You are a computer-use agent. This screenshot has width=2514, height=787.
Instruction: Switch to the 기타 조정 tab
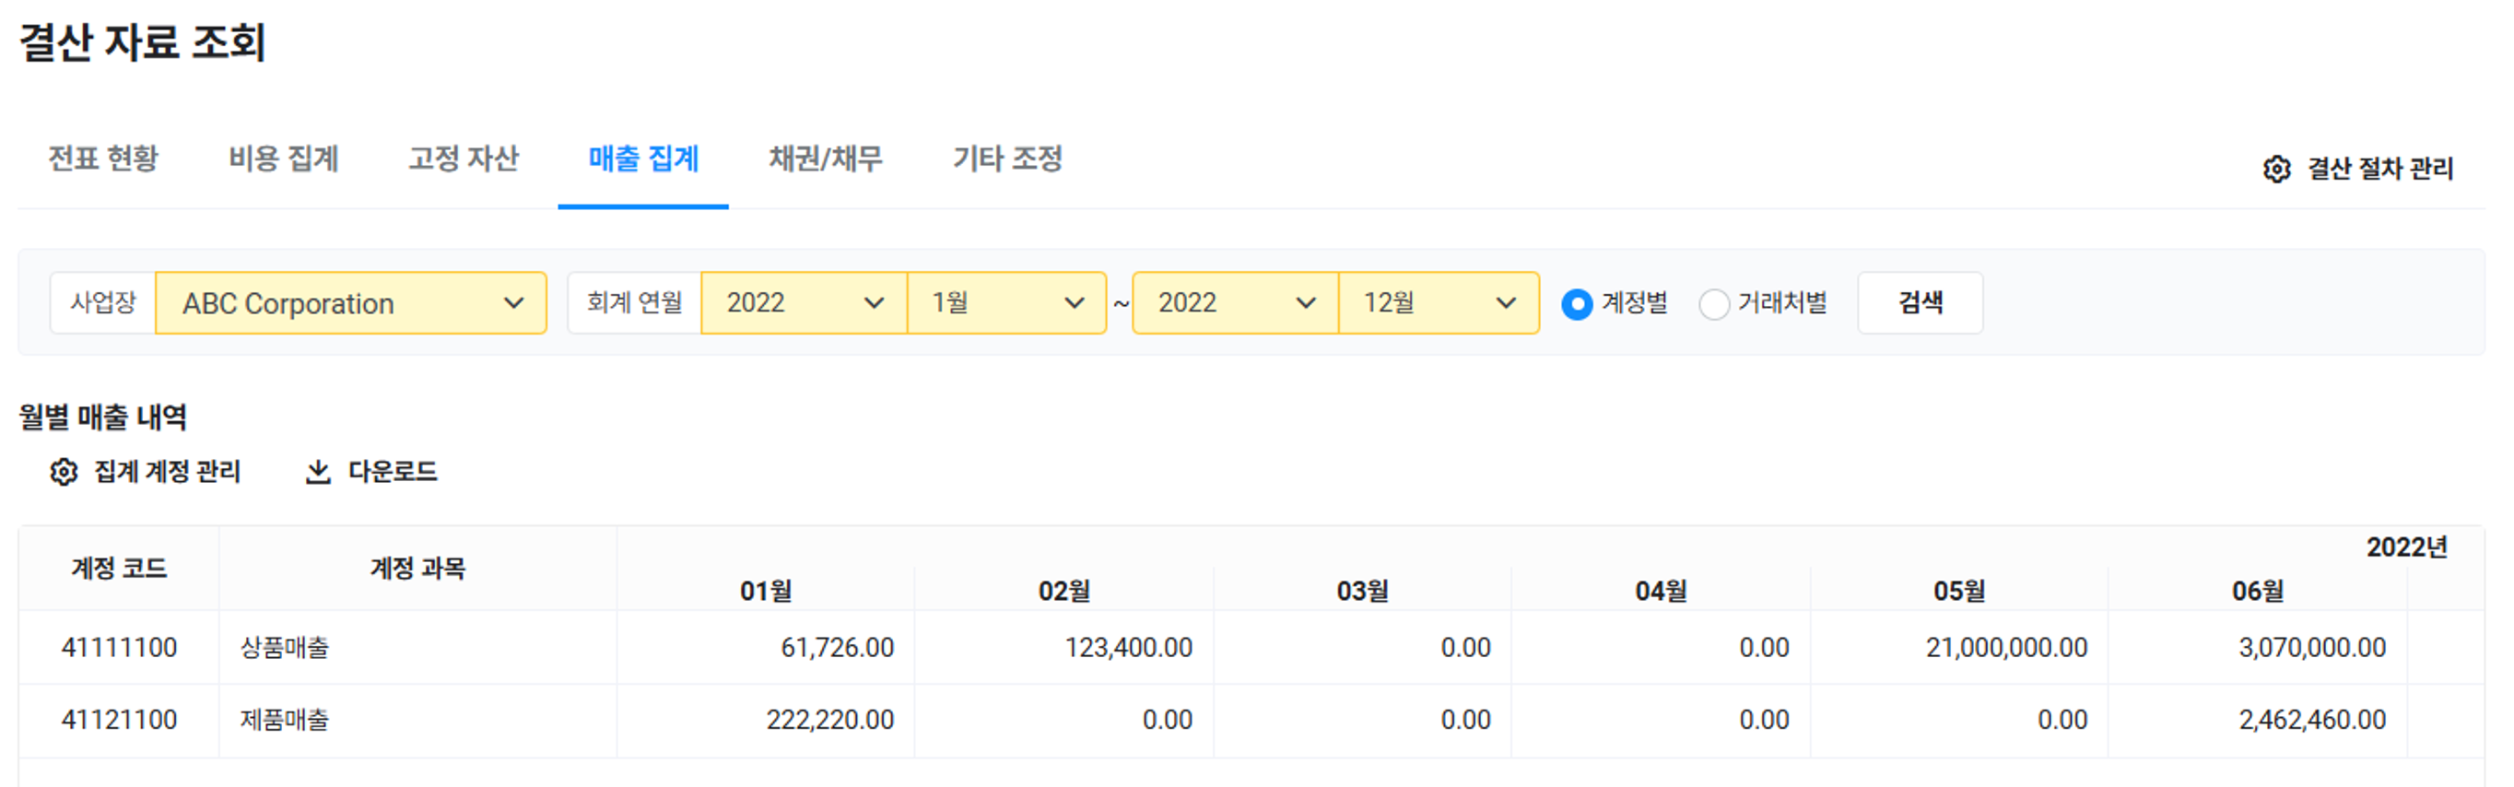1007,159
